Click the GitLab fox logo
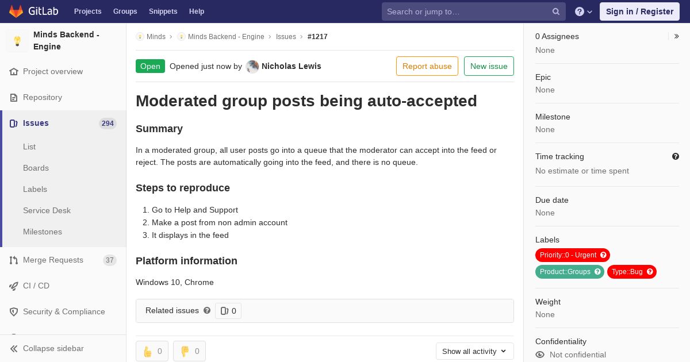This screenshot has height=362, width=690. (x=16, y=11)
